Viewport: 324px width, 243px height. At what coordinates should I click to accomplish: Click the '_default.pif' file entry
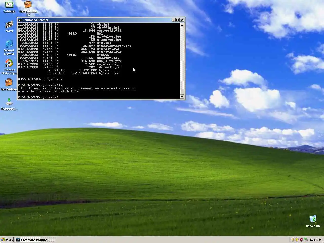coord(109,67)
